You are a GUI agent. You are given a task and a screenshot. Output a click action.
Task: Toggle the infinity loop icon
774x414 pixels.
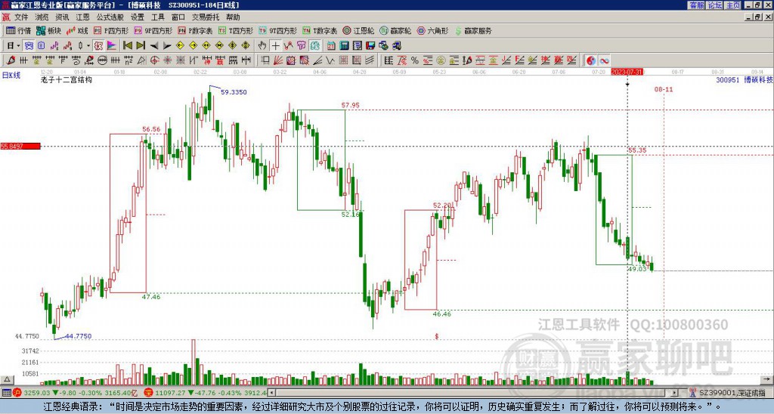pyautogui.click(x=604, y=60)
